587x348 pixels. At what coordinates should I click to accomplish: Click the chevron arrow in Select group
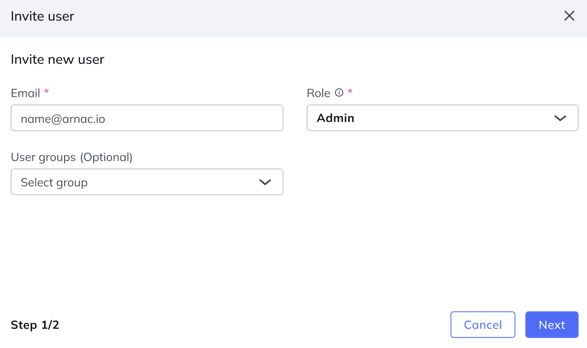[265, 182]
